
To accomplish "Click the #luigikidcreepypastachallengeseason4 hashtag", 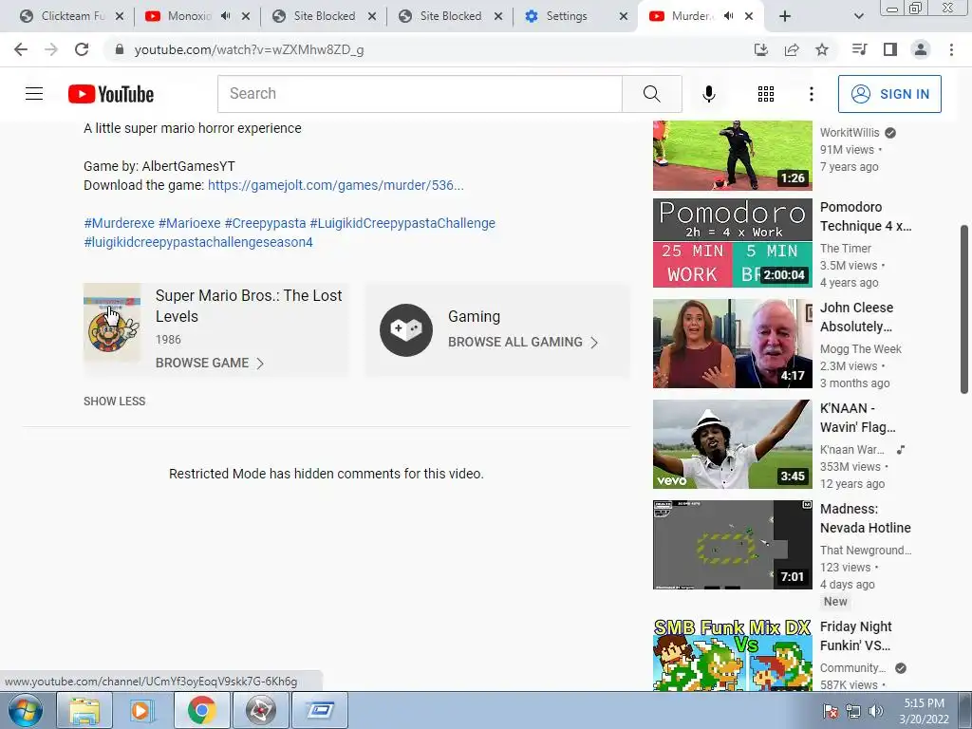I will (x=198, y=242).
